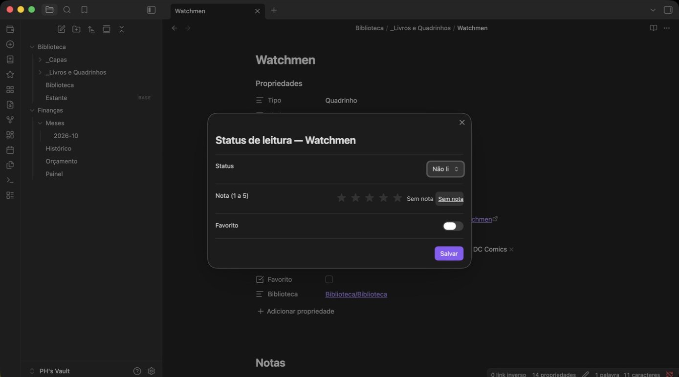
Task: Open the tab list dropdown chevron
Action: (653, 10)
